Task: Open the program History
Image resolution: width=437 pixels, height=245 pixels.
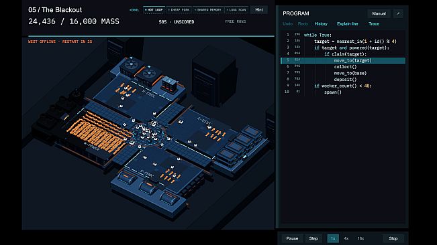Action: [321, 24]
